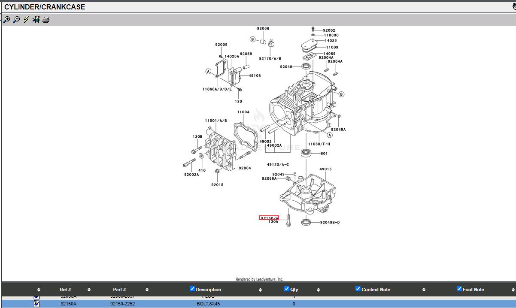Select highlighted 92150/A callout in diagram
The height and width of the screenshot is (308, 516).
[x=269, y=218]
